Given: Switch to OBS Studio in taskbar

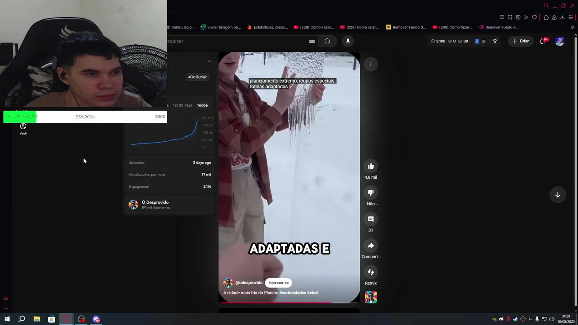Looking at the screenshot, I should [81, 319].
